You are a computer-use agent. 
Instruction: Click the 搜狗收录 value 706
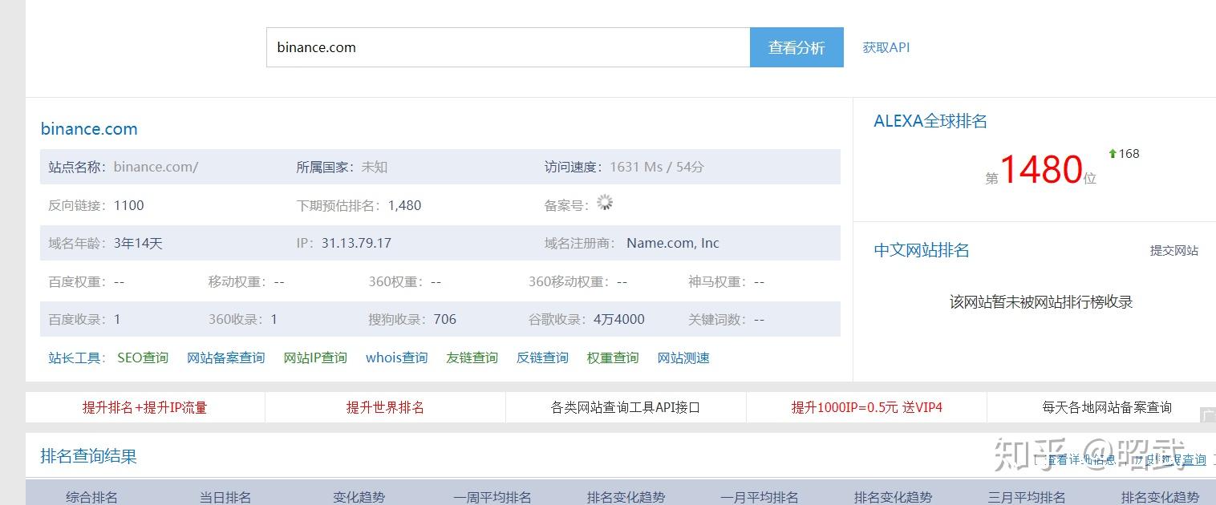point(444,319)
